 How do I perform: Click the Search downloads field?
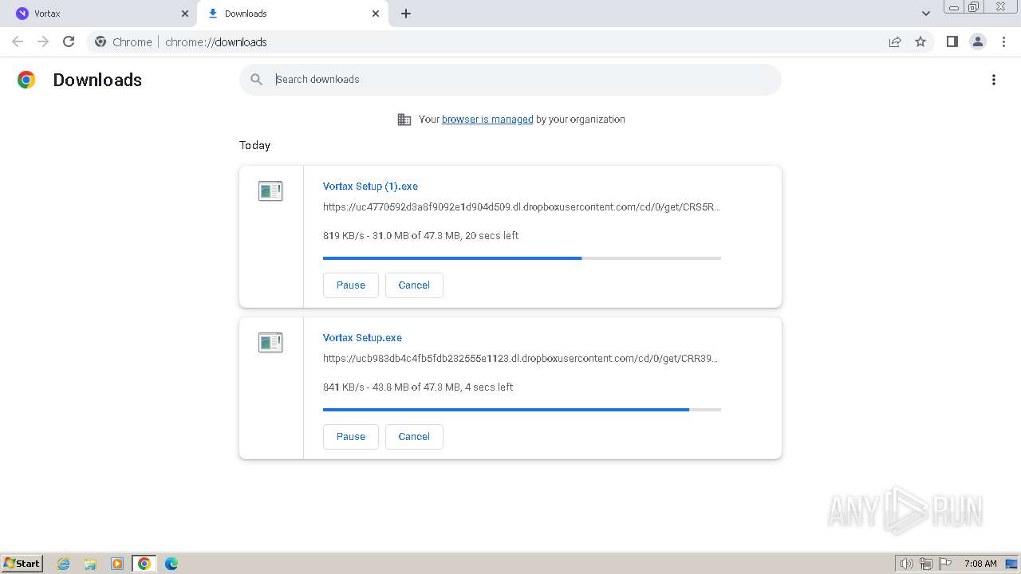click(x=510, y=79)
